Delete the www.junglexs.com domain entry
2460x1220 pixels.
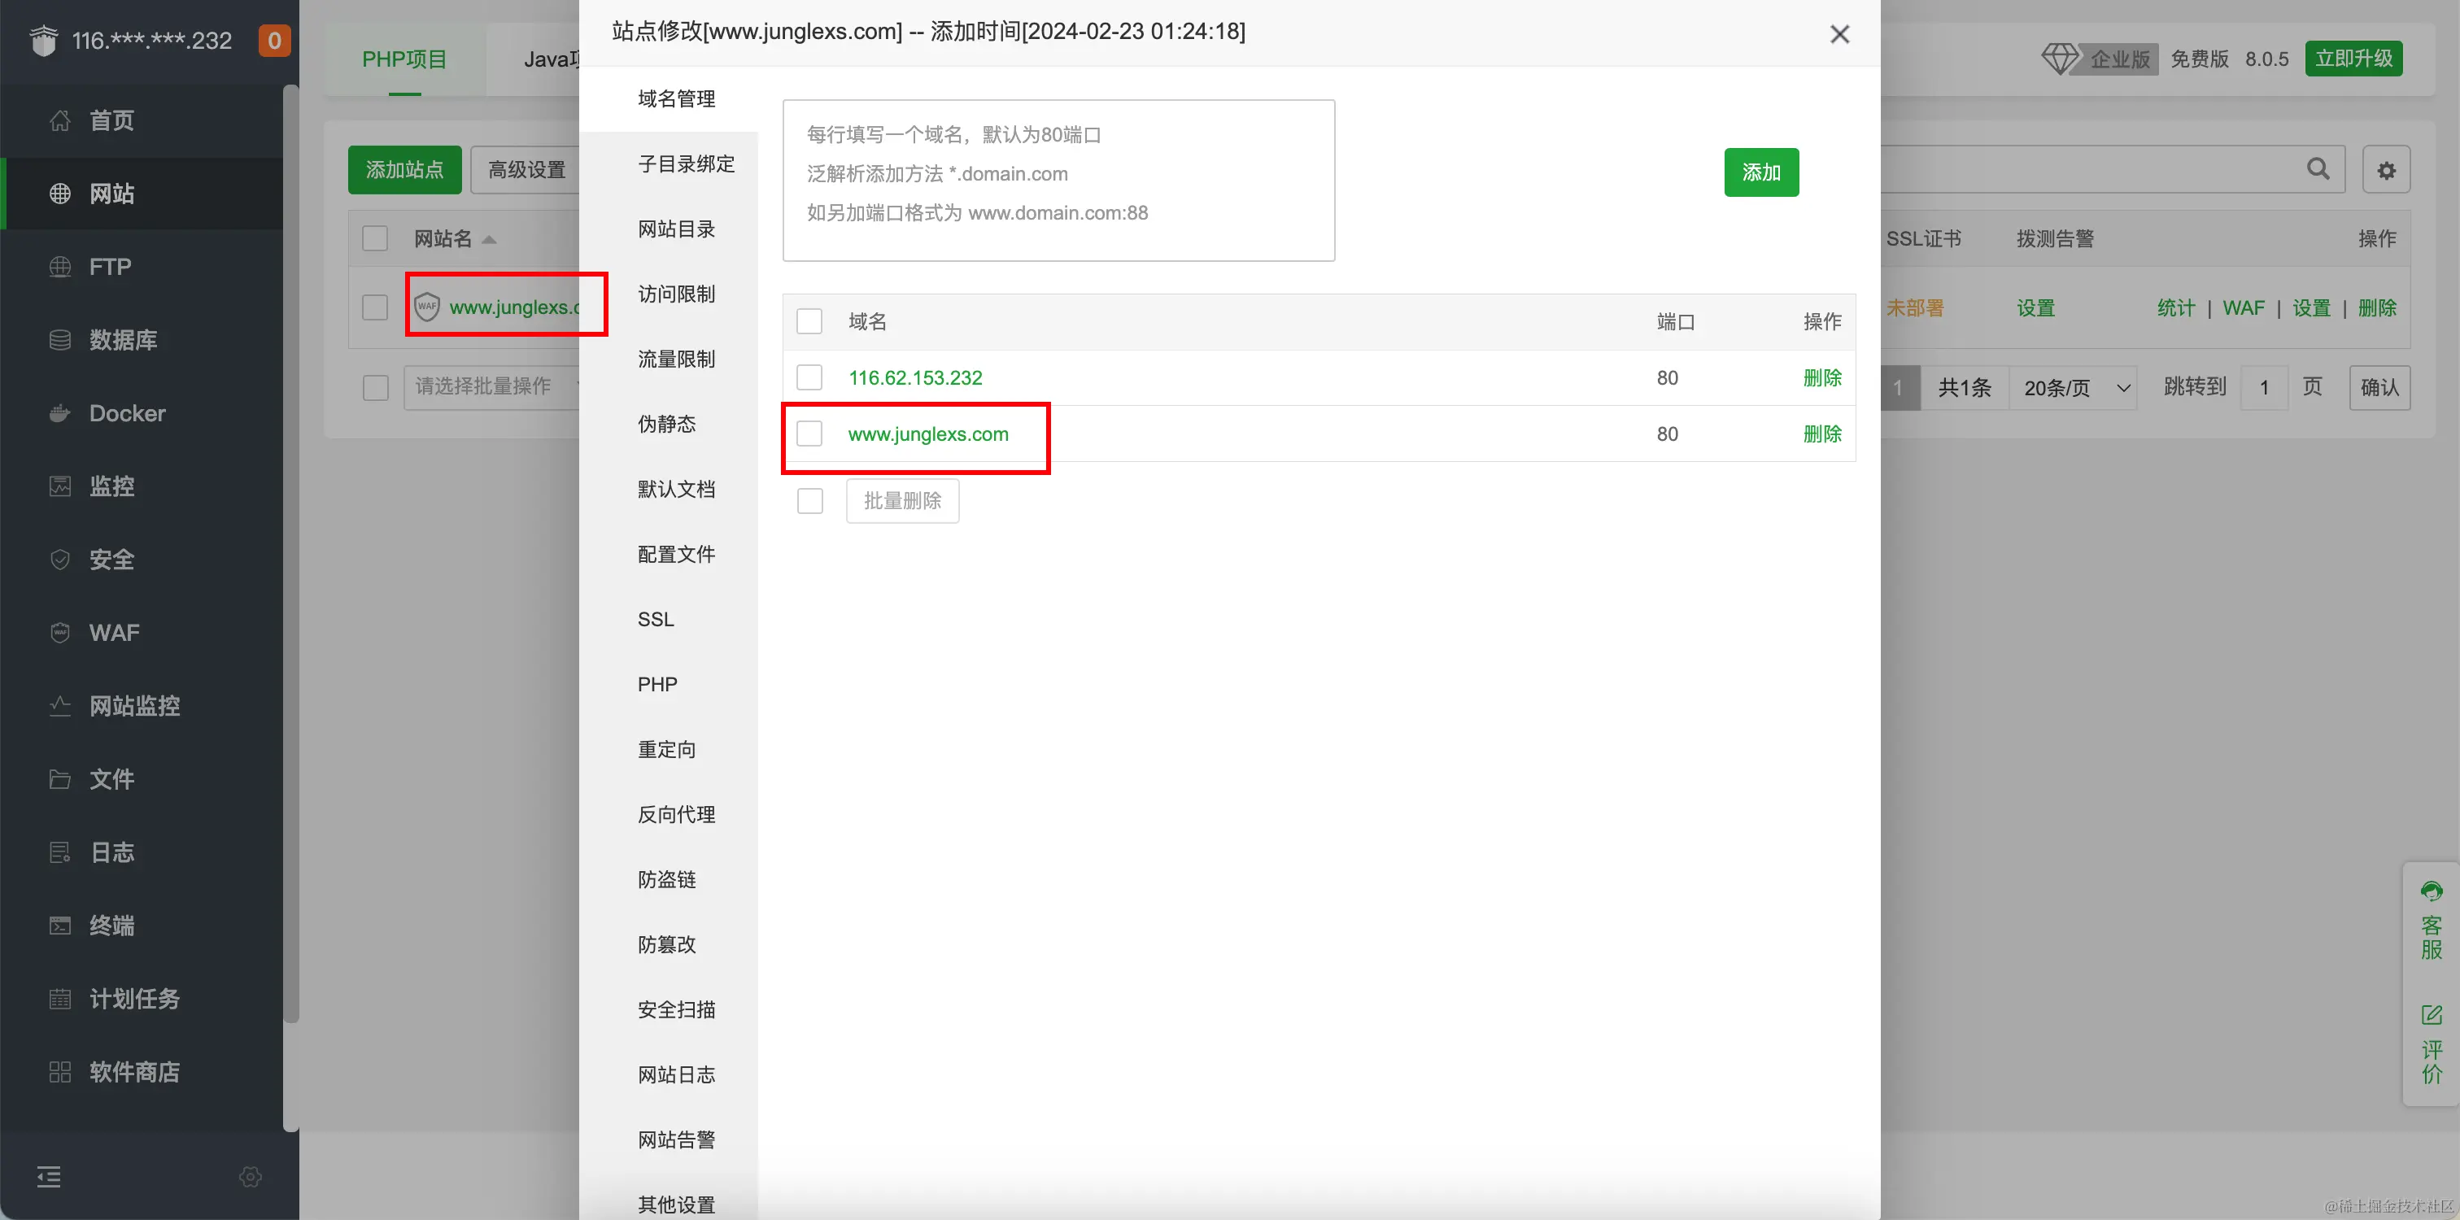(x=1821, y=434)
